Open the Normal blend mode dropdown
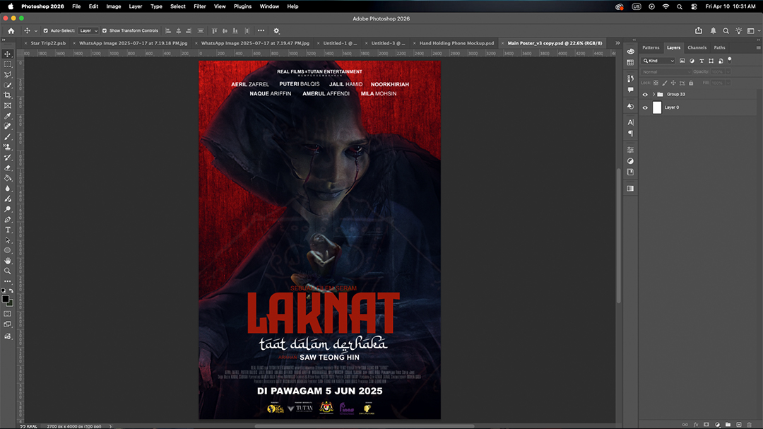 pos(666,72)
